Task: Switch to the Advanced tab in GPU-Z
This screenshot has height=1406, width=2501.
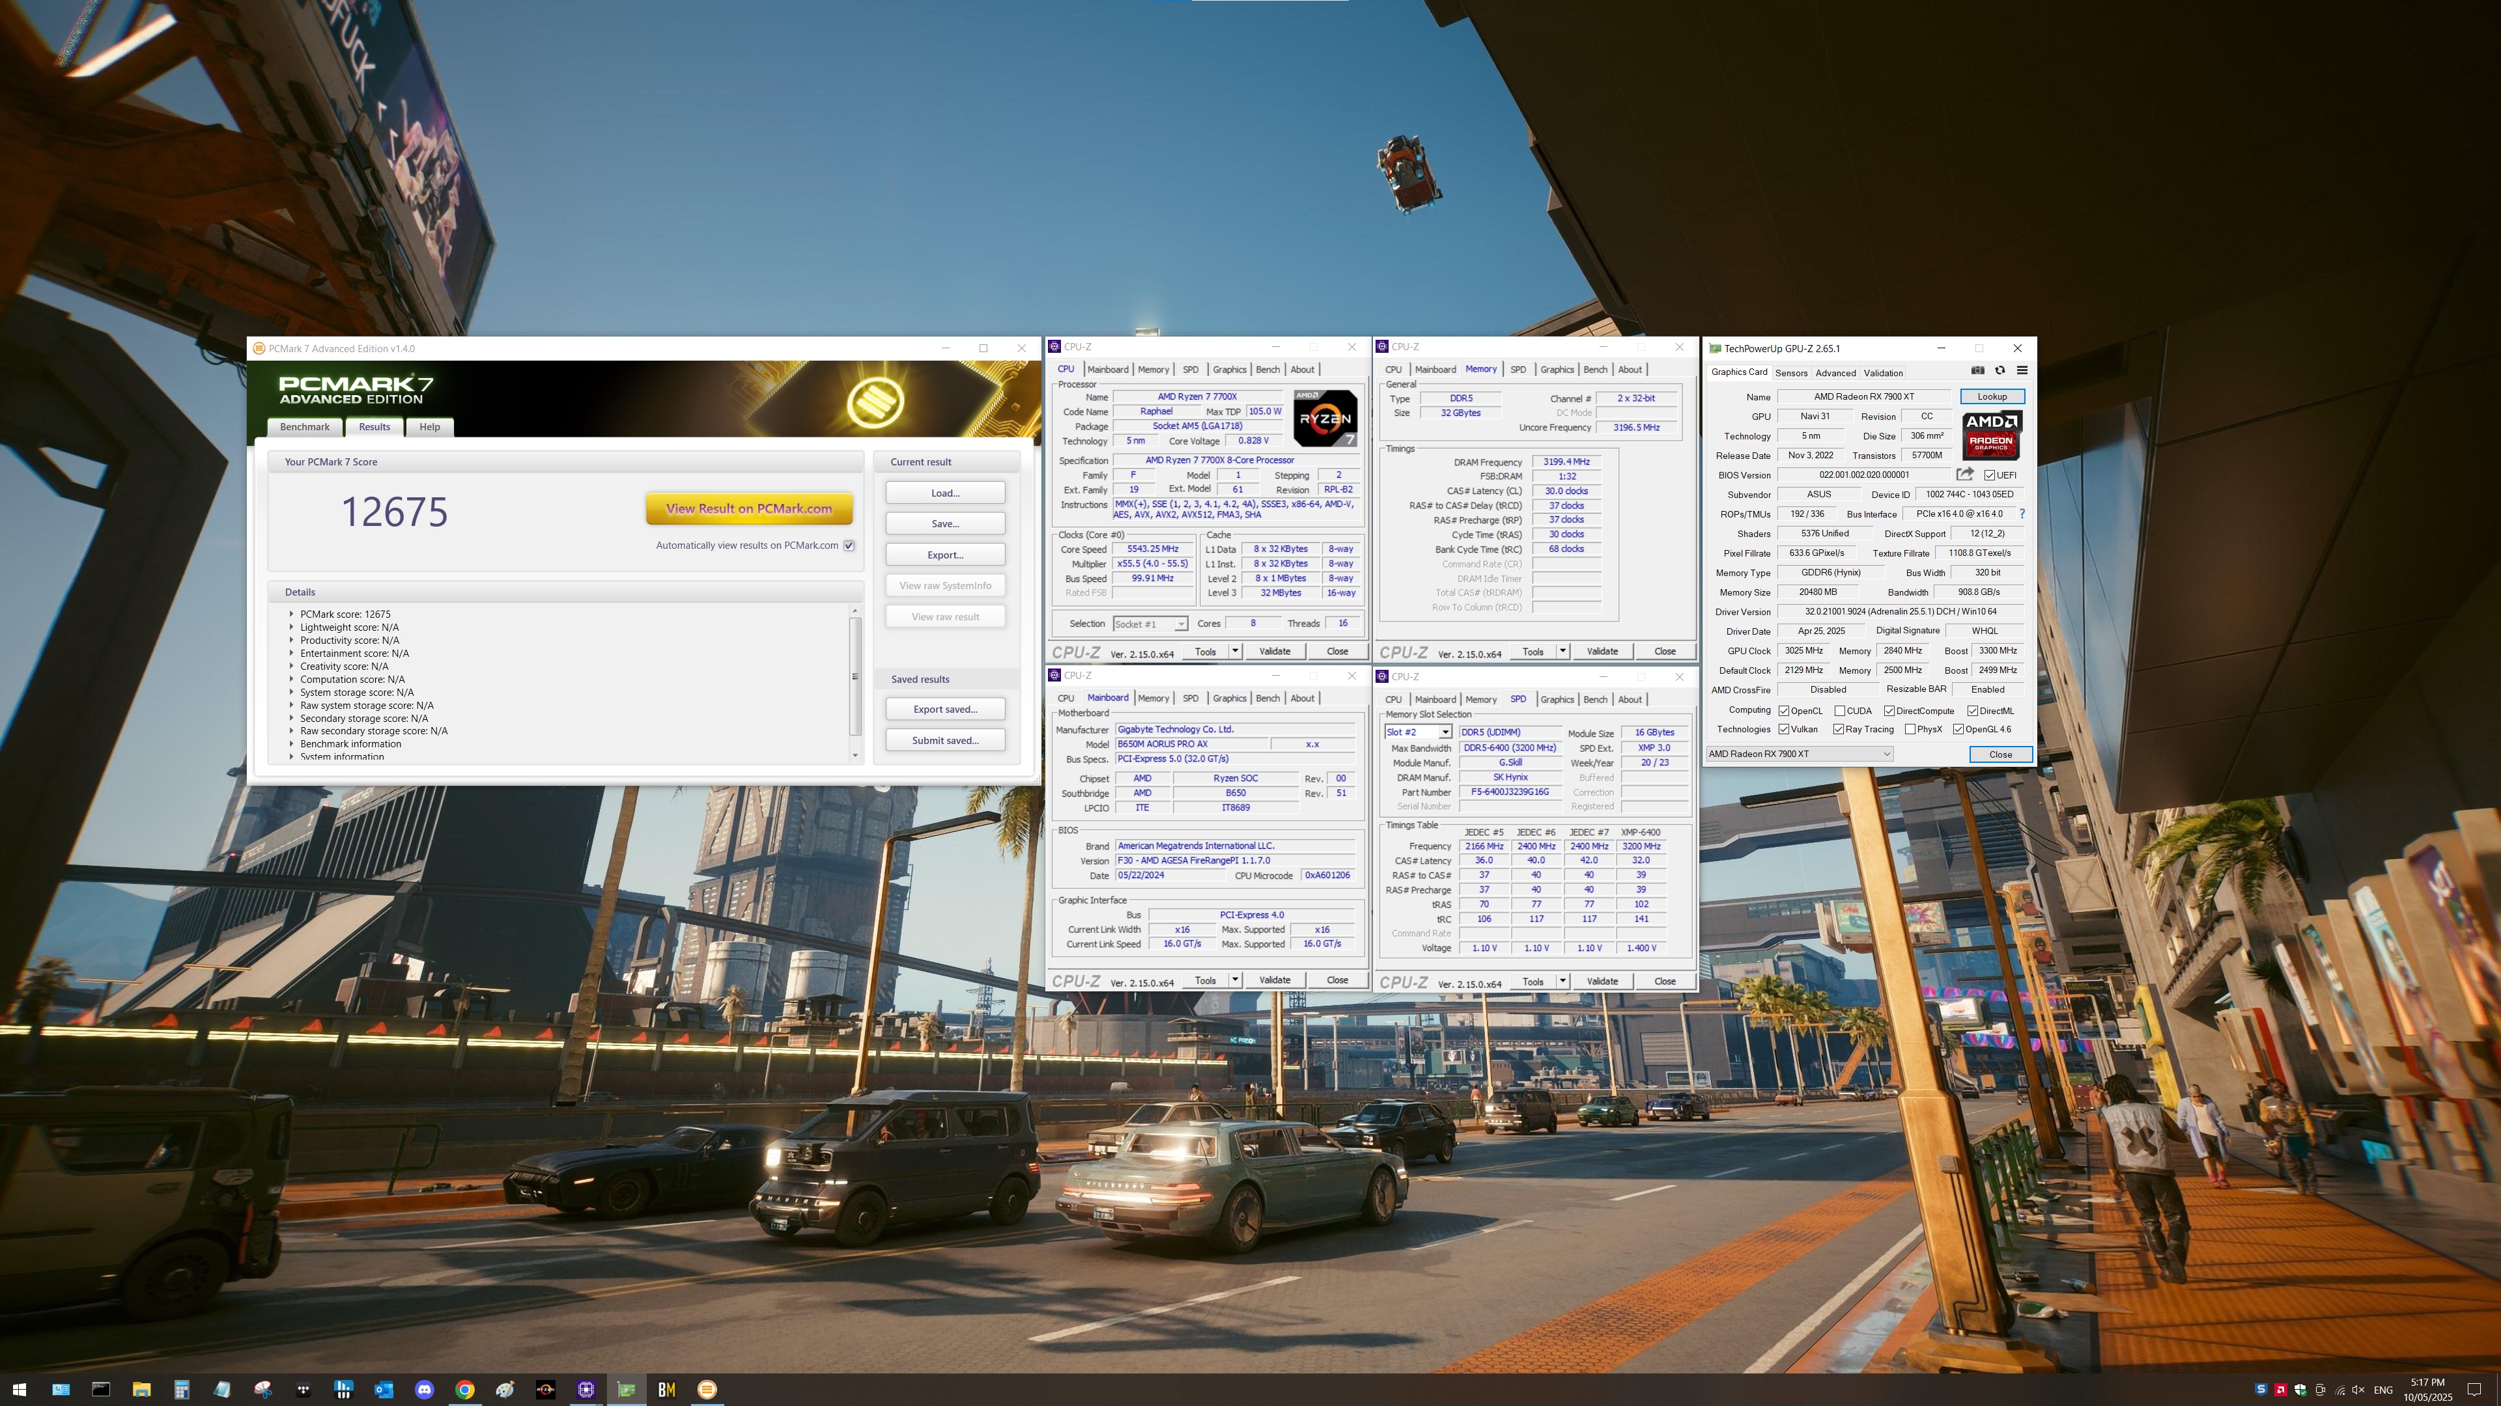Action: [x=1835, y=374]
